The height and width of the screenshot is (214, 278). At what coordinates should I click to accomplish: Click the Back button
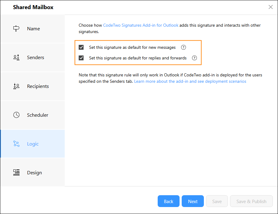[168, 201]
